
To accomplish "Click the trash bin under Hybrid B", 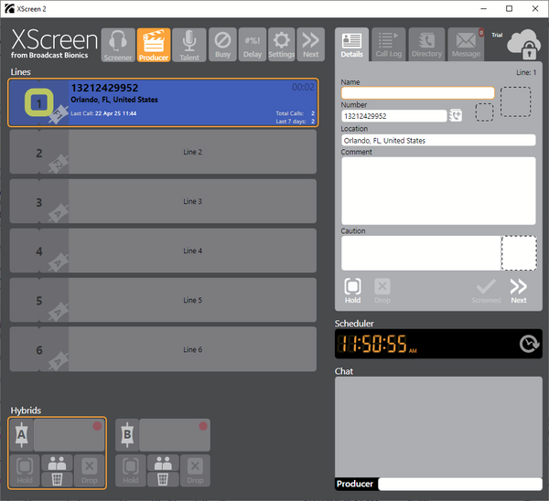I will 163,479.
